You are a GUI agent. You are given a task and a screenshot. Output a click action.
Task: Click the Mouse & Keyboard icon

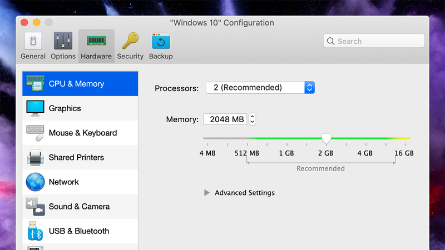click(x=35, y=133)
